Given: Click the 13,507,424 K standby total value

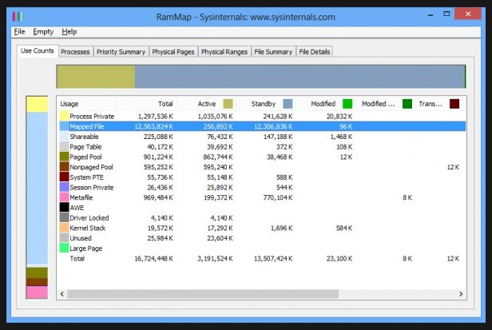Looking at the screenshot, I should [273, 258].
